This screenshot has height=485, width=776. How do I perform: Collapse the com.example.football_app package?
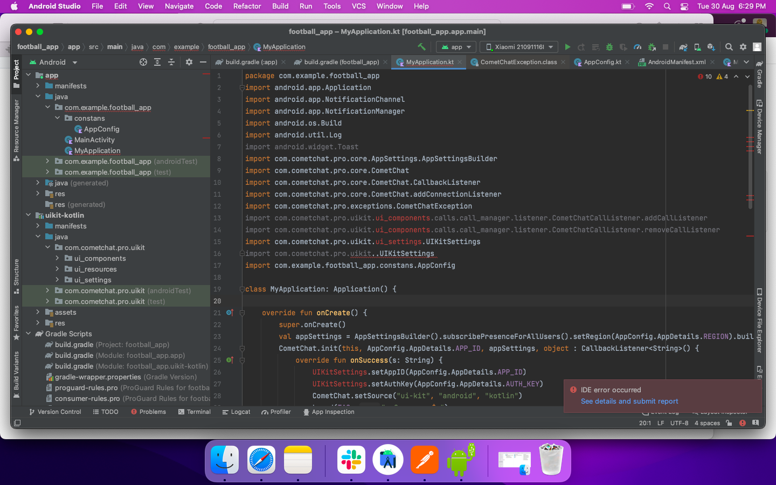pyautogui.click(x=47, y=107)
